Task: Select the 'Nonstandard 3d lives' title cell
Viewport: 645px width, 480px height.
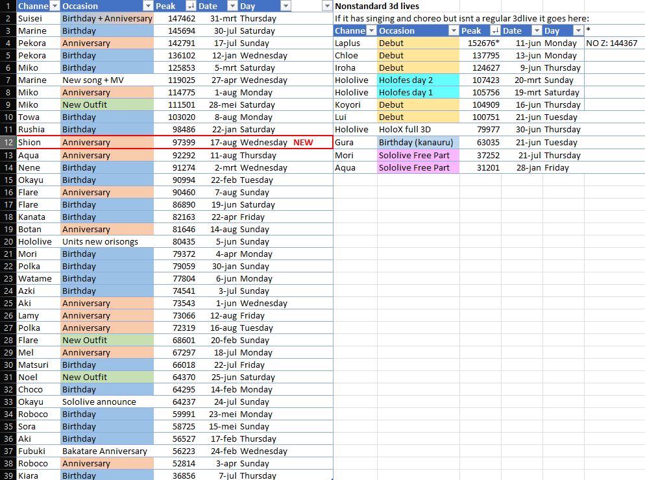Action: coord(377,6)
